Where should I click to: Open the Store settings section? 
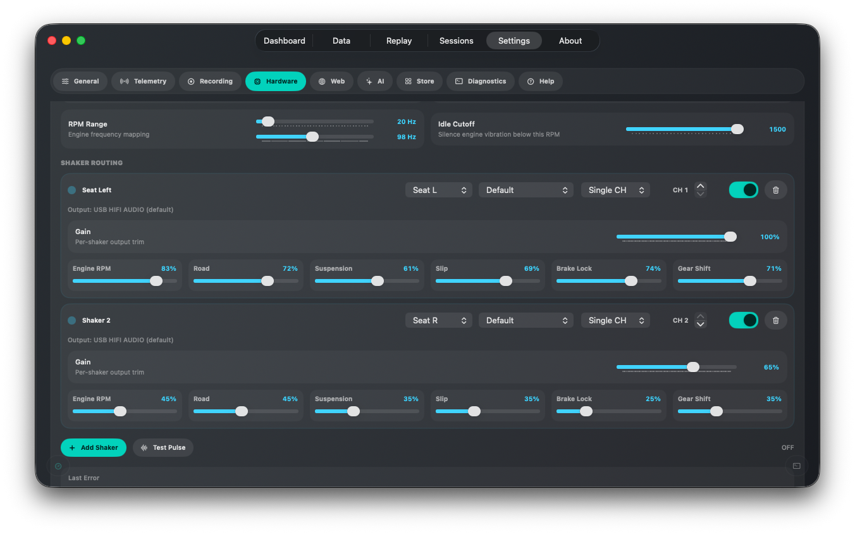(x=419, y=82)
